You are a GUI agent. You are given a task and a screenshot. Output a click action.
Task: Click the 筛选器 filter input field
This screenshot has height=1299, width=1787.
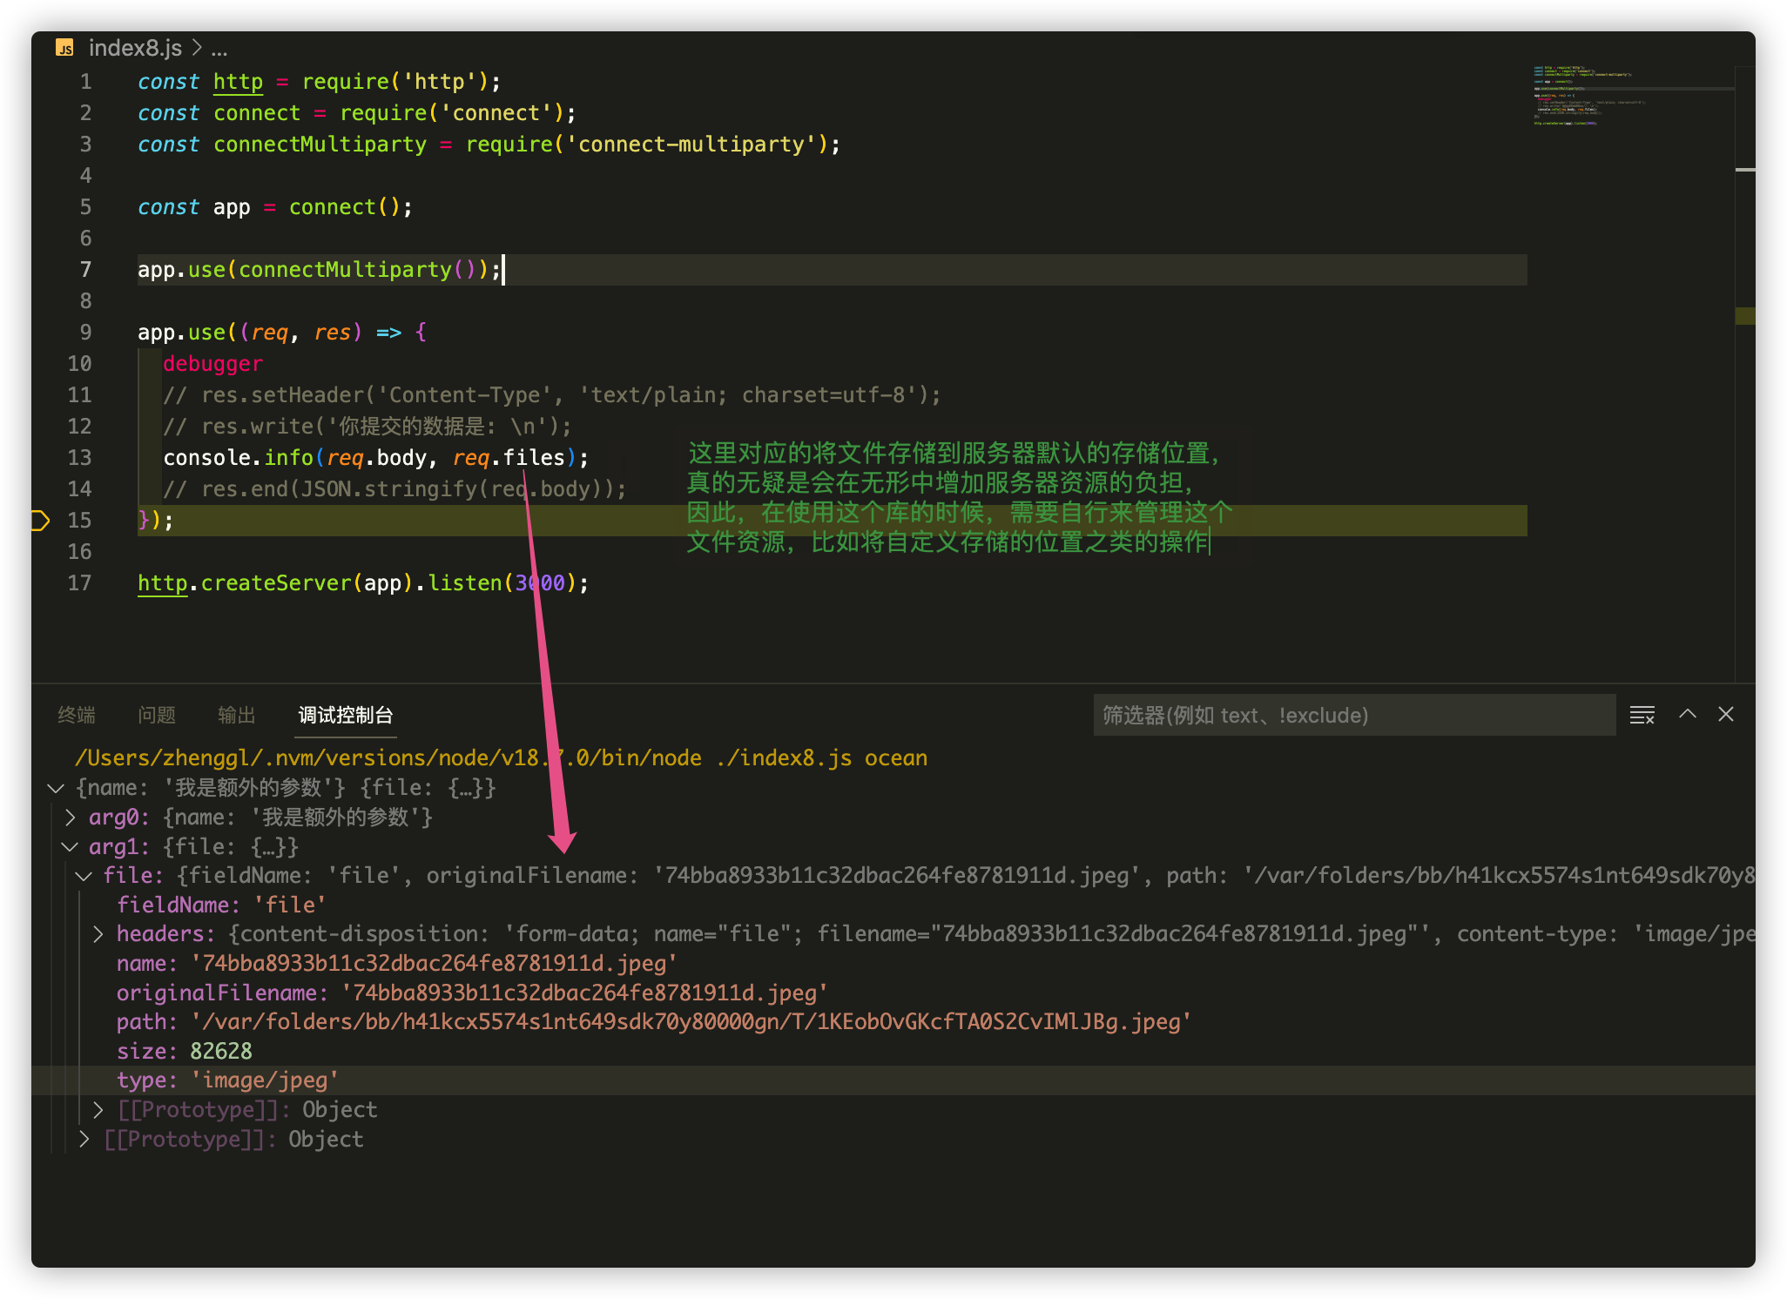point(1354,715)
